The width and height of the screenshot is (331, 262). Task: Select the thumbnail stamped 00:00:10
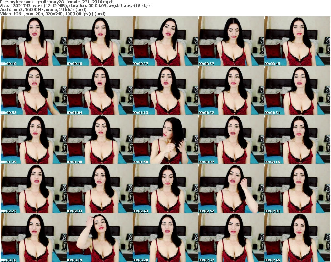point(34,41)
